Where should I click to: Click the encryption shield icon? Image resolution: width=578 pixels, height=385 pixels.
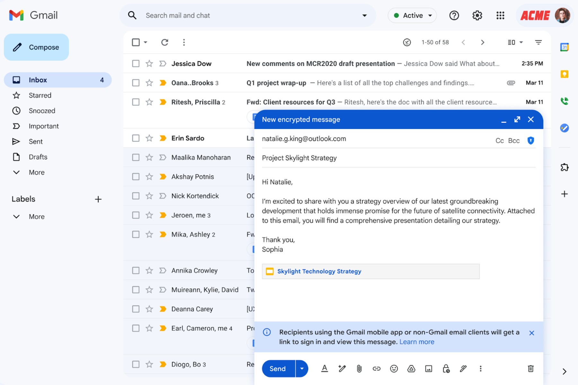coord(530,141)
